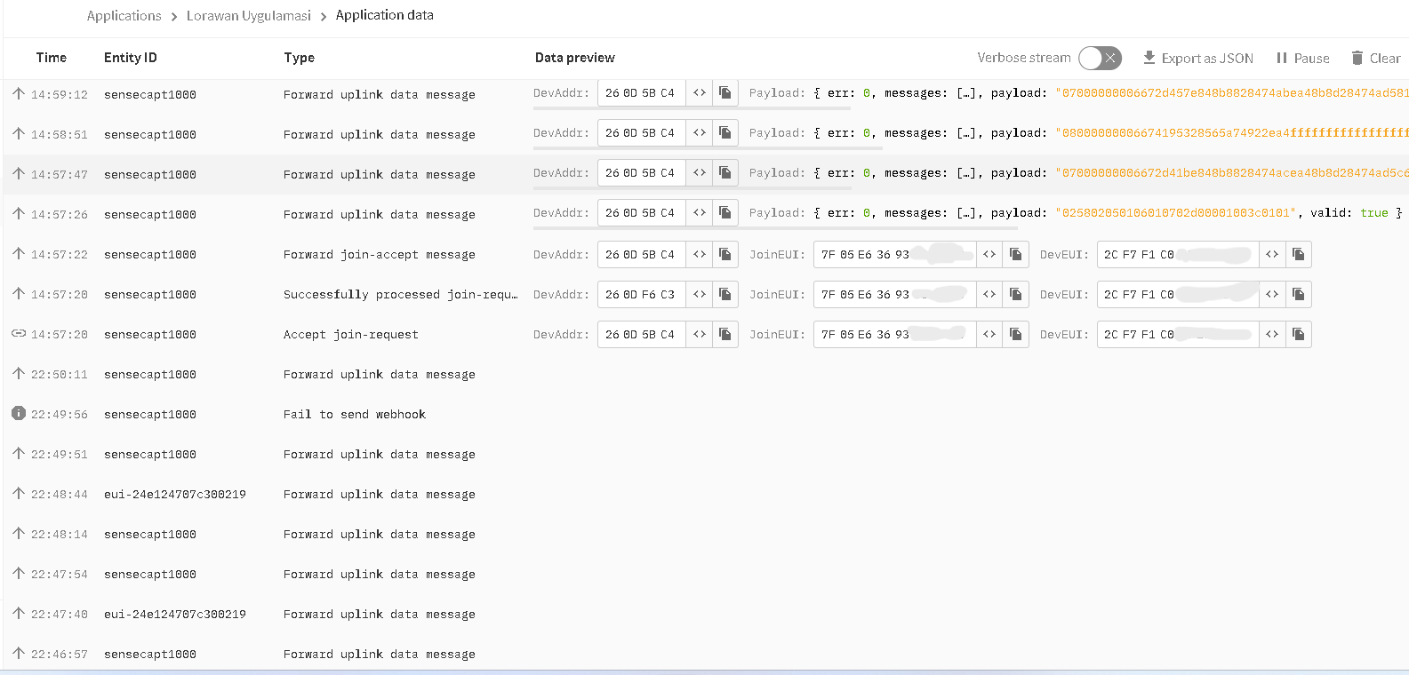Copy DevEUI in the join-accept row
Viewport: 1409px width, 675px height.
pos(1298,255)
